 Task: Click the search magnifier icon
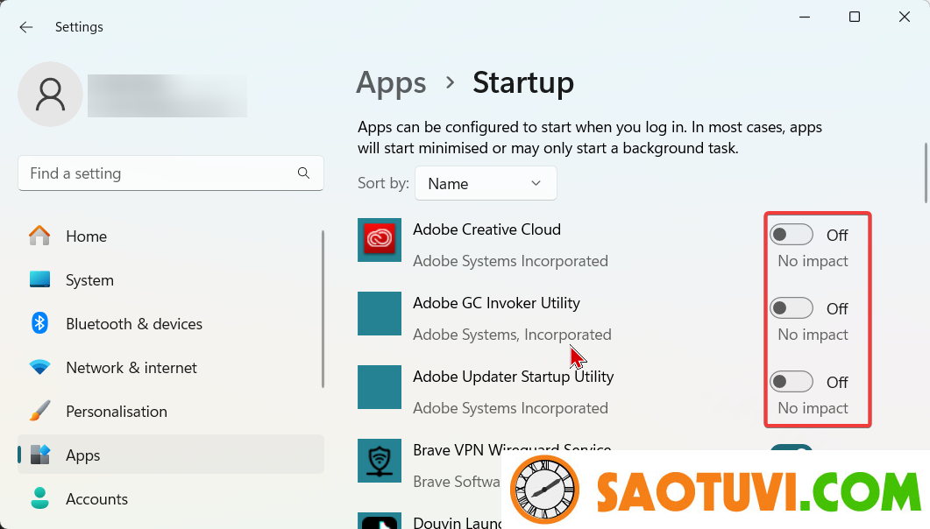pyautogui.click(x=303, y=173)
